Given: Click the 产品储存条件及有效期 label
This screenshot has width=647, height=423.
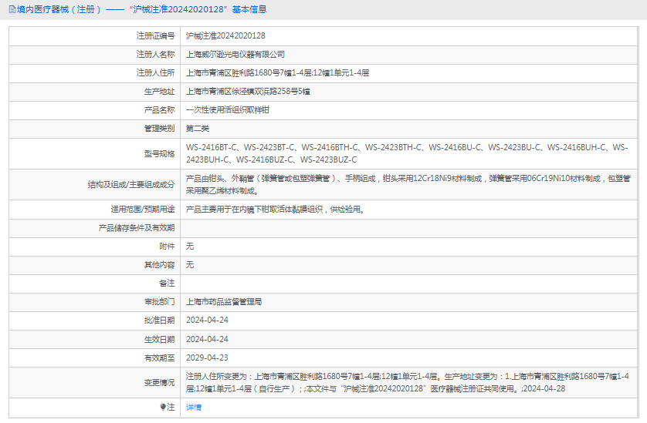Looking at the screenshot, I should tap(137, 228).
